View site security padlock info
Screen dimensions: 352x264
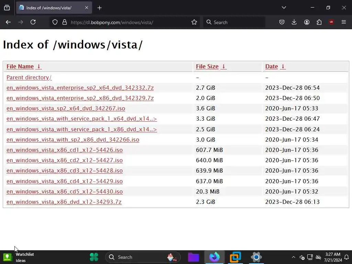click(x=65, y=22)
